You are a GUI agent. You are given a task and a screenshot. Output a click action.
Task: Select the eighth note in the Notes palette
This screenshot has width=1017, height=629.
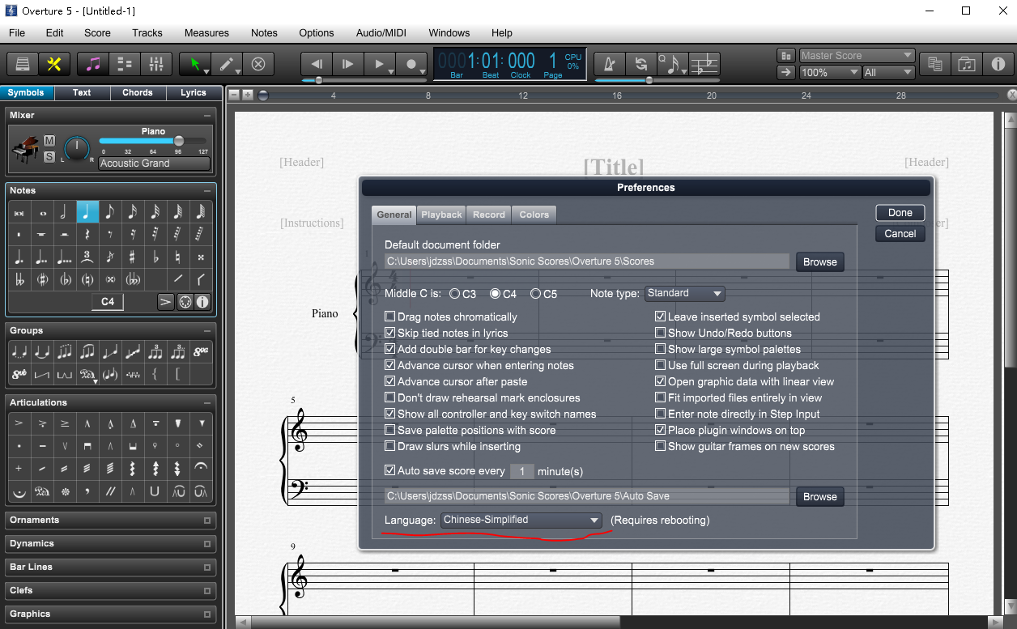pos(109,212)
